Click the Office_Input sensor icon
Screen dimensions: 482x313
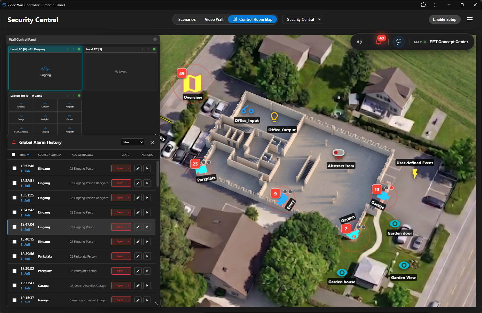click(247, 110)
